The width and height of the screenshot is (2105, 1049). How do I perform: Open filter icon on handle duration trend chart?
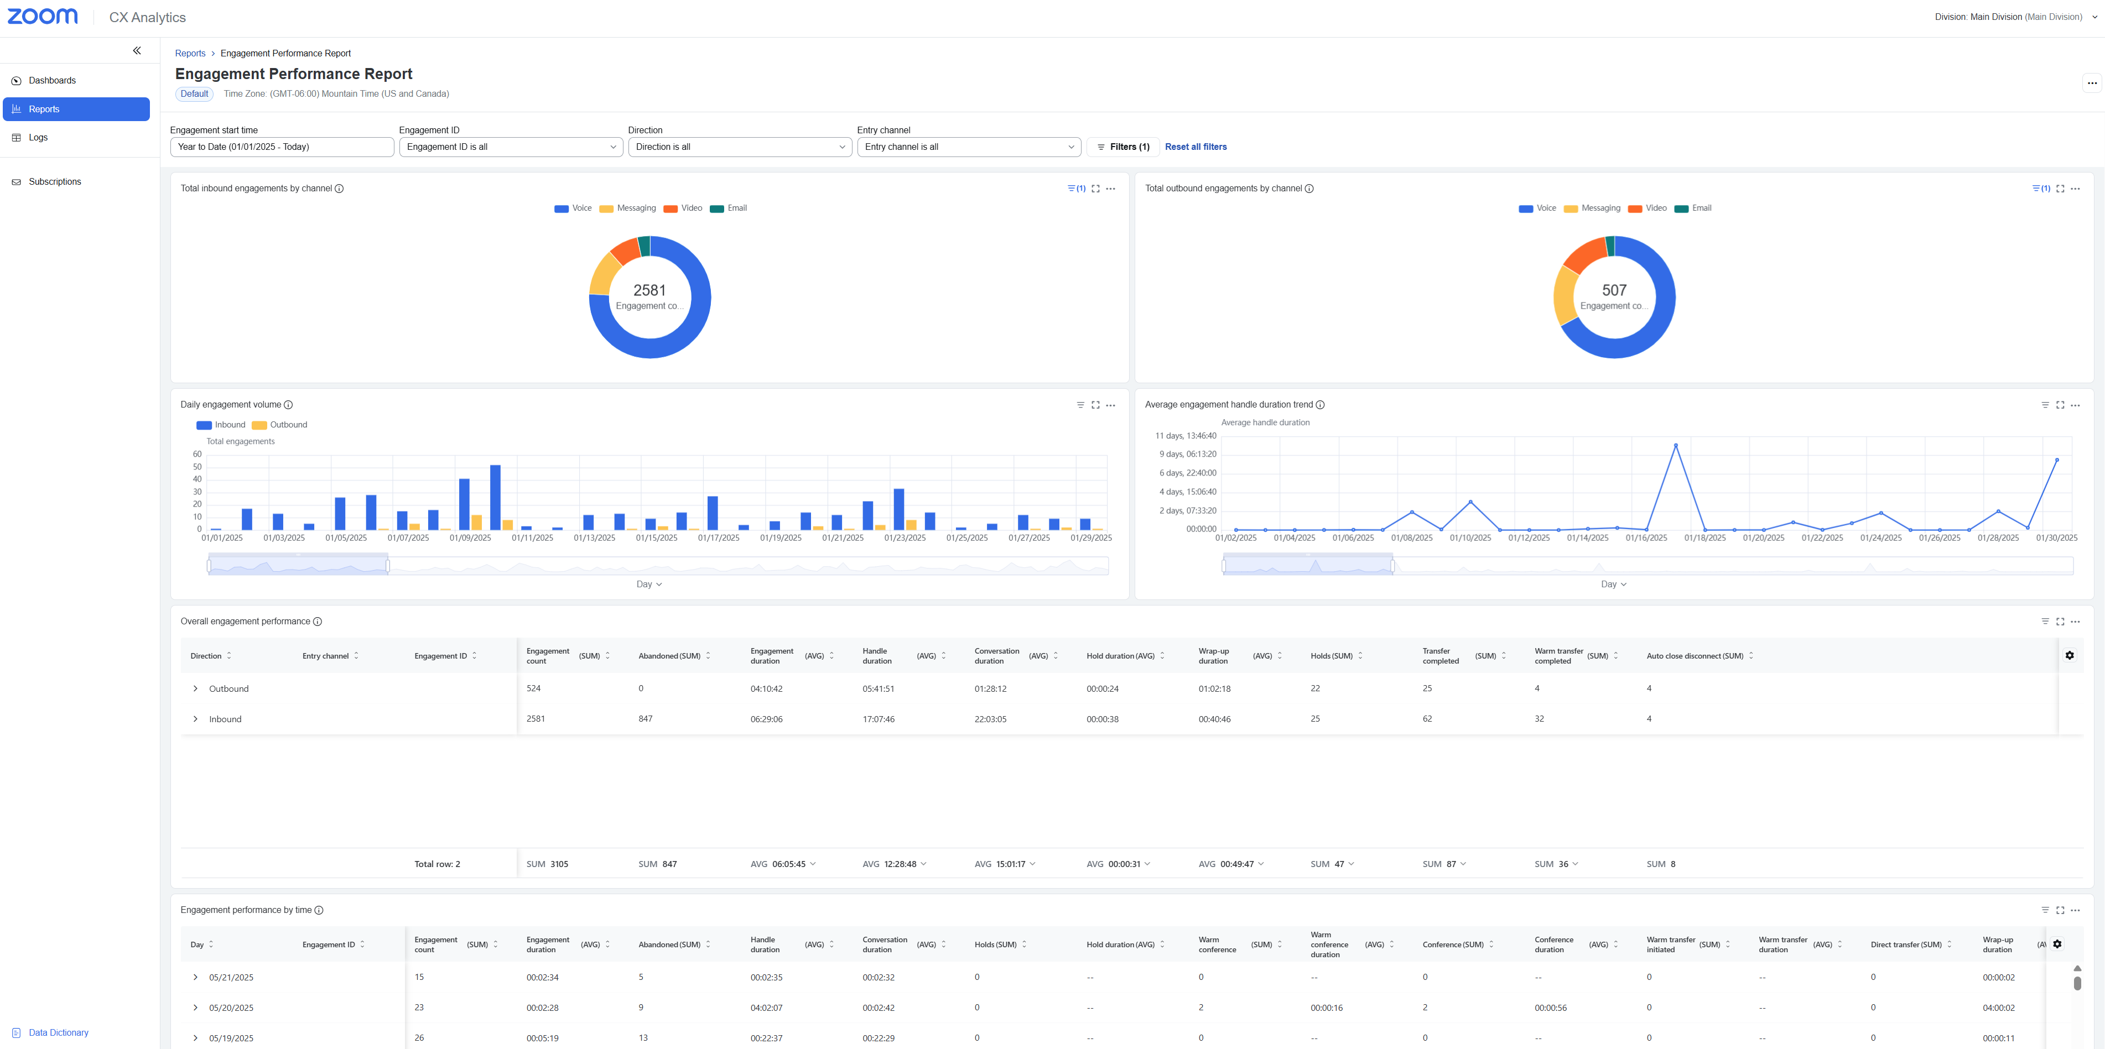2045,405
